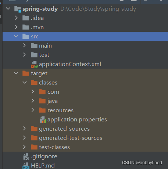Screen dimensions: 168x169
Task: Click the .gitignore file icon
Action: [26, 157]
